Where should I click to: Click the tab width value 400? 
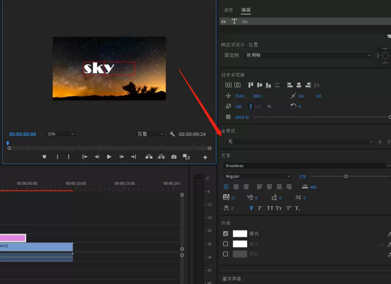tap(313, 188)
